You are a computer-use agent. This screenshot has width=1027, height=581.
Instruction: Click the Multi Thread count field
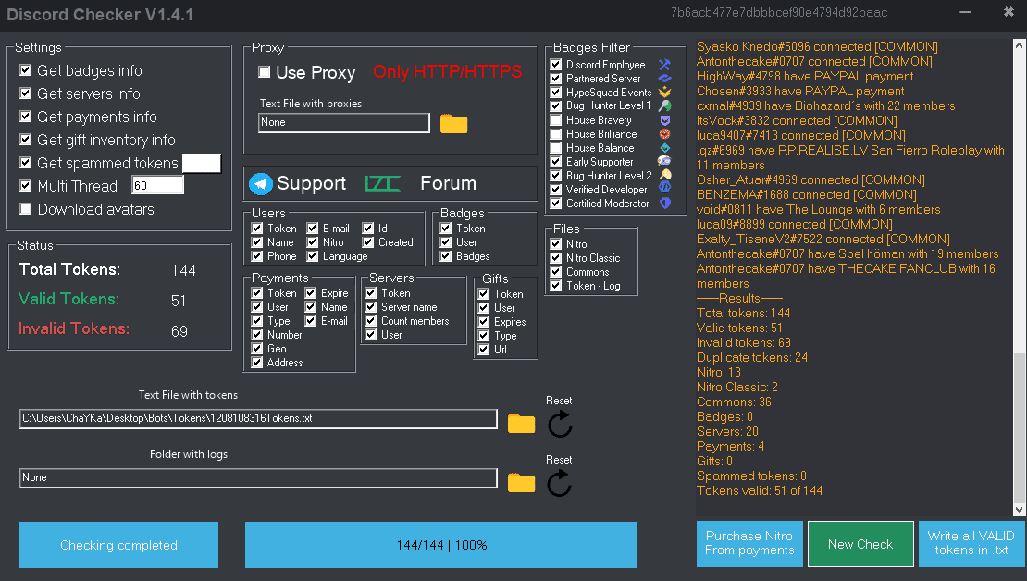pos(158,185)
